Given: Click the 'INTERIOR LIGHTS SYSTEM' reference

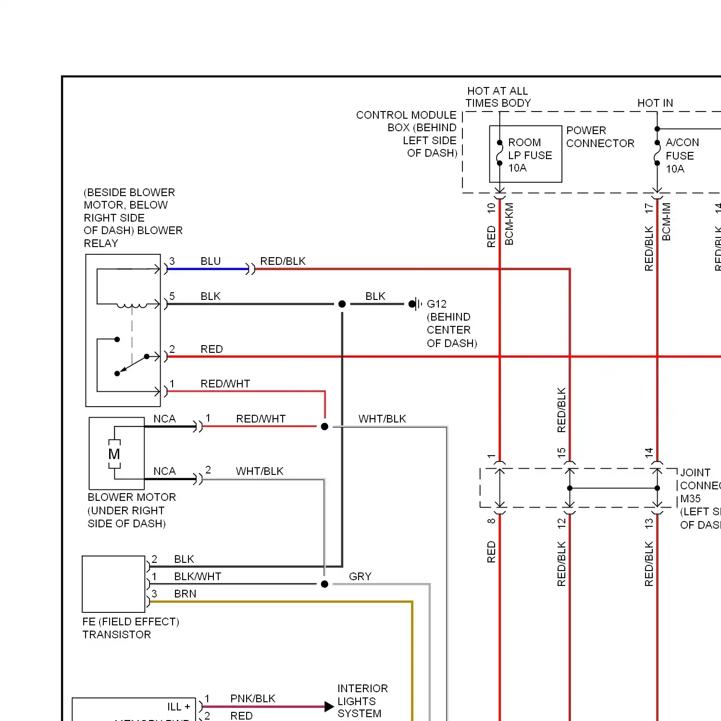Looking at the screenshot, I should (362, 701).
